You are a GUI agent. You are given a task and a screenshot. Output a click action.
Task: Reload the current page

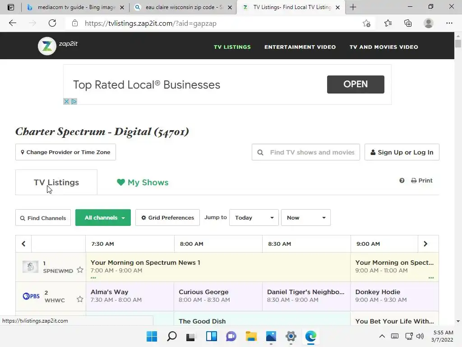(x=52, y=23)
